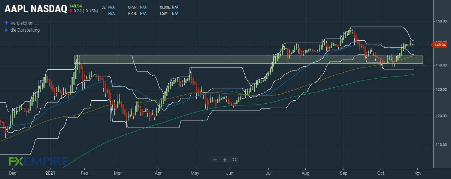Click the 140.00 price axis label
The image size is (451, 179).
coord(441,66)
